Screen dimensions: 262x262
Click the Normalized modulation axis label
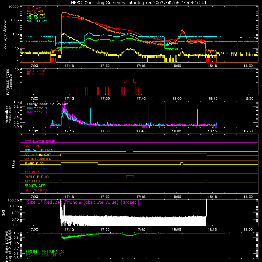click(x=8, y=114)
